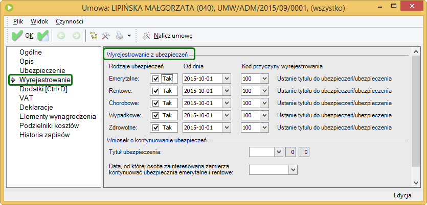
Task: Open the Zdrowotne date dropdown arrow
Action: click(227, 127)
